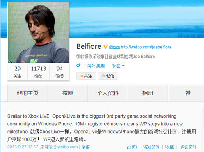Screen dimensions: 204x152
Task: Click the thumbs-up like icon (8)
Action: [x=129, y=147]
